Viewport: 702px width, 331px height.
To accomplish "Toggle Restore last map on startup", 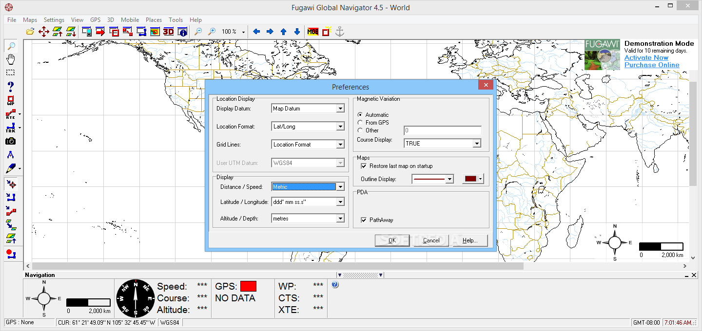I will coord(364,166).
